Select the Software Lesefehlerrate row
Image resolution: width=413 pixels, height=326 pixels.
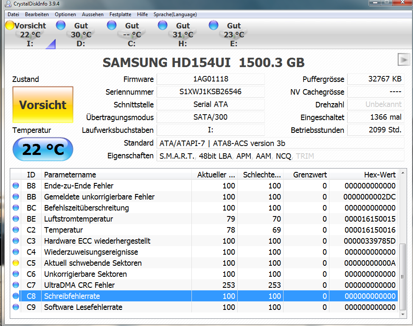[x=204, y=307]
